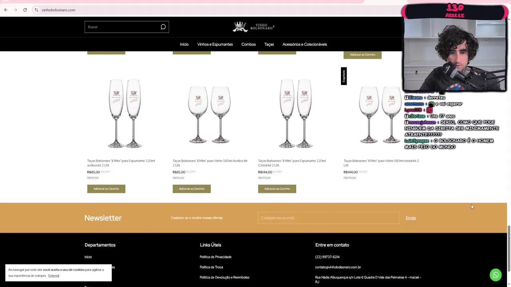
Task: Click the Newsletter heading
Action: point(103,218)
